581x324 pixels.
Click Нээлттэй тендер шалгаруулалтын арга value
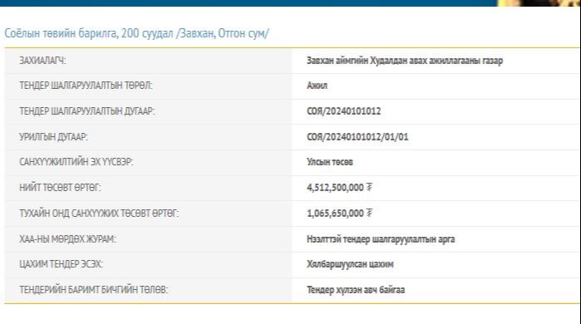tap(381, 239)
